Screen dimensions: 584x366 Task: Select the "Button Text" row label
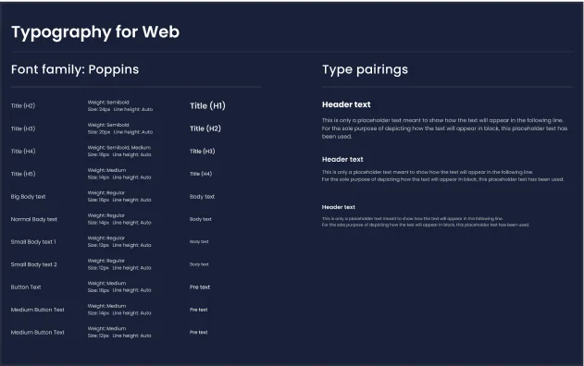26,287
